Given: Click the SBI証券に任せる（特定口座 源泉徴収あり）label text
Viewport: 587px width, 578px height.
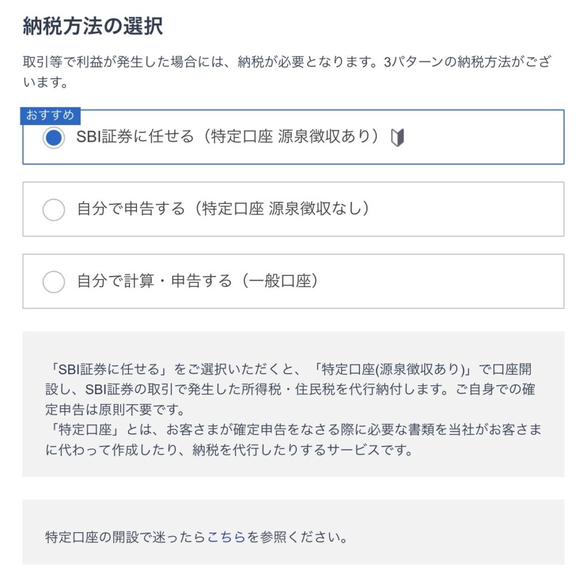Looking at the screenshot, I should tap(228, 137).
